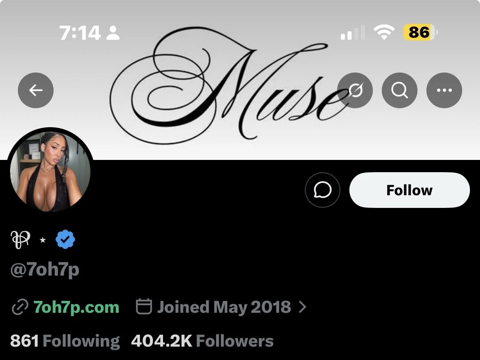Open the three-dot more options menu
Viewport: 480px width, 360px height.
pyautogui.click(x=444, y=90)
